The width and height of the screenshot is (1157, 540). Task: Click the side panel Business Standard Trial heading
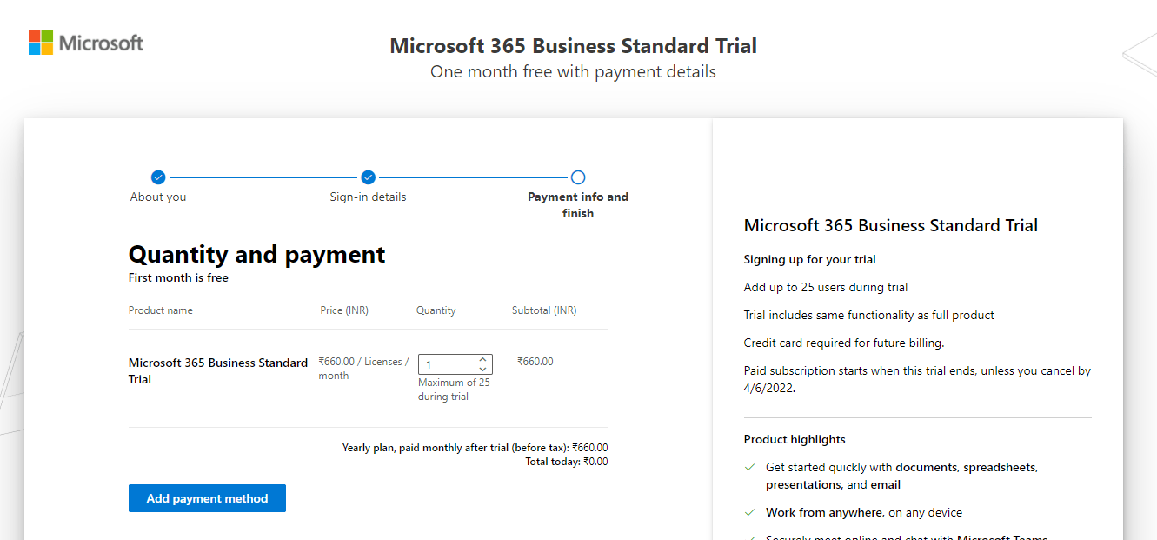pyautogui.click(x=891, y=226)
